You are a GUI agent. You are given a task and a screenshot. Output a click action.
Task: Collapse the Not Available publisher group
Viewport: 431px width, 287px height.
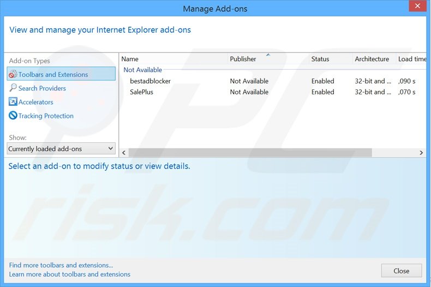[x=142, y=70]
